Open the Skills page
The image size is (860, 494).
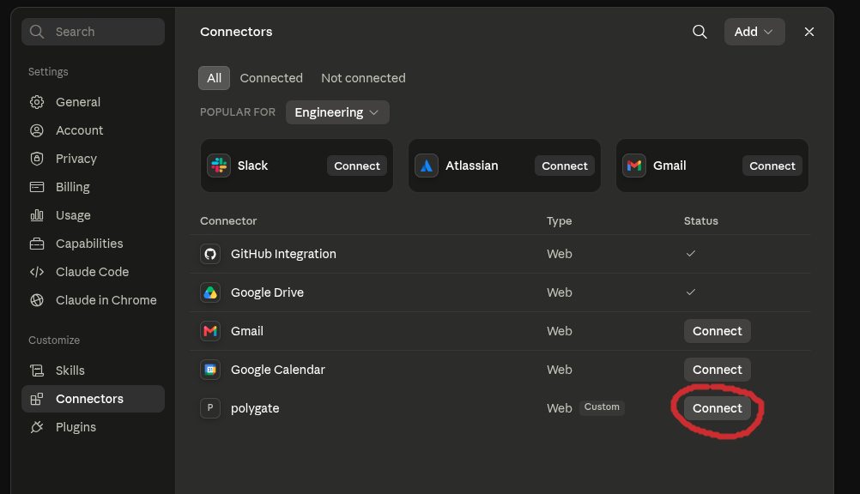point(93,370)
